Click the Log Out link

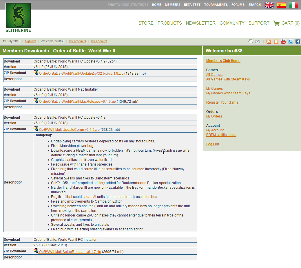(212, 144)
